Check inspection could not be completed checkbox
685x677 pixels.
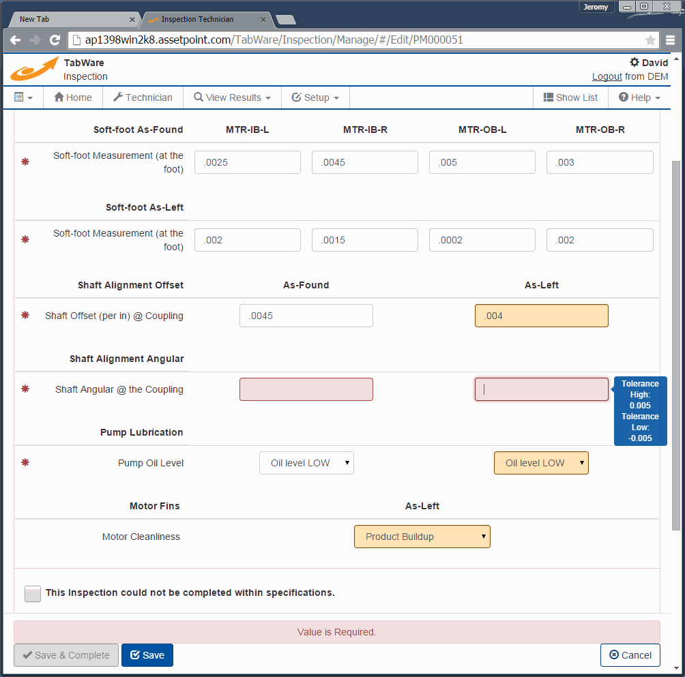[32, 593]
